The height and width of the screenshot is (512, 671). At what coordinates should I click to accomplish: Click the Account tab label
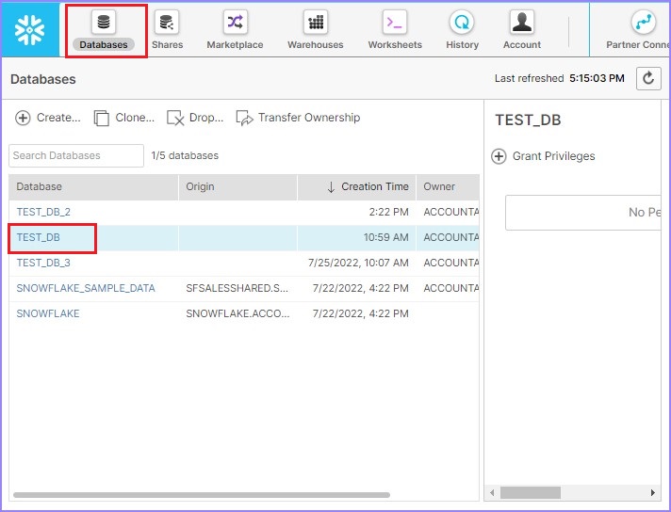coord(522,44)
